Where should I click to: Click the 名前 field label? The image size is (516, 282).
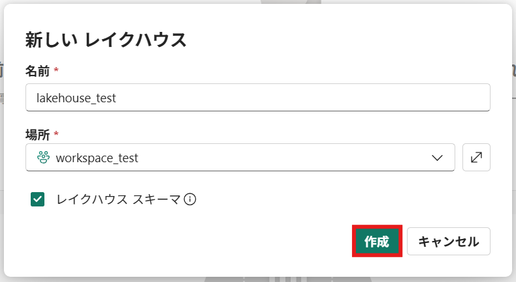pos(37,70)
